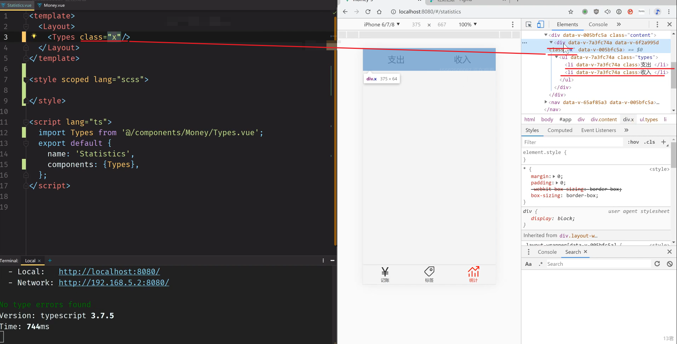Open the Chrome main menu
The height and width of the screenshot is (344, 677).
tap(669, 12)
